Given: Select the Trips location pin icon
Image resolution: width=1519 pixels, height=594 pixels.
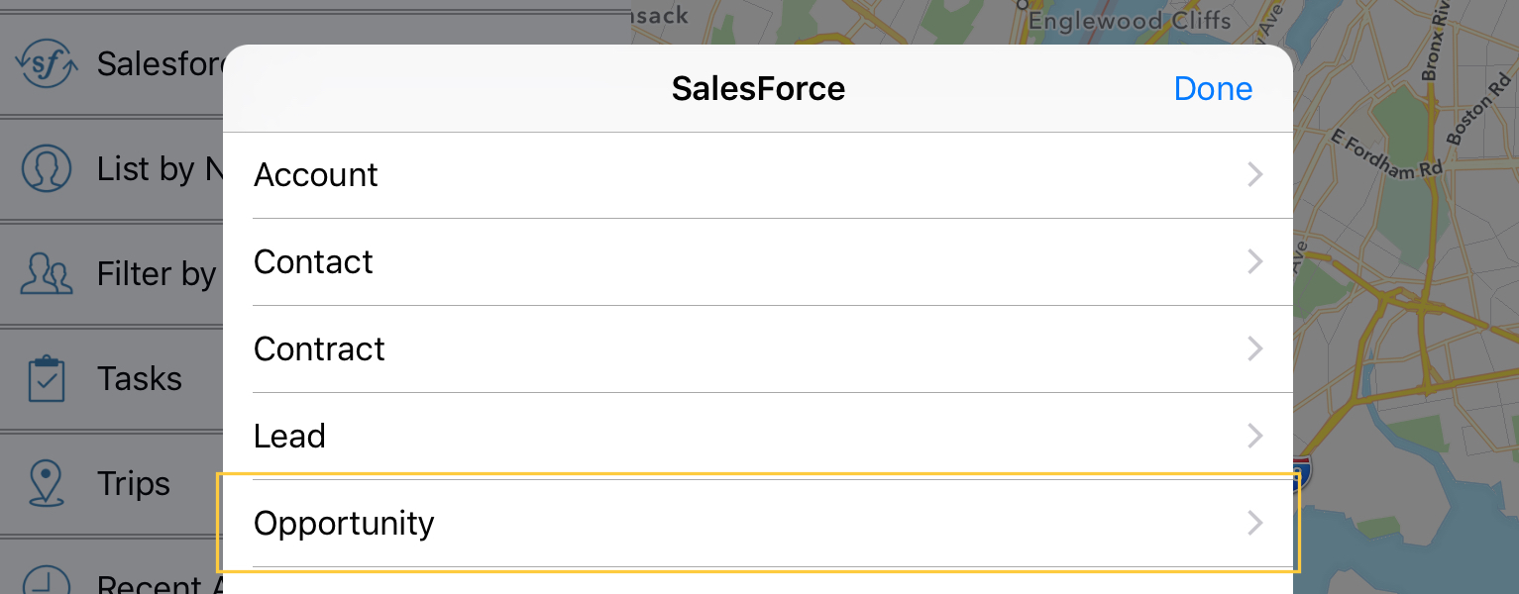Looking at the screenshot, I should pos(46,483).
